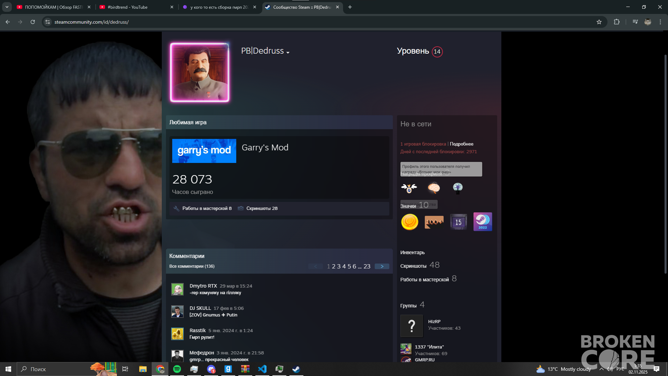The height and width of the screenshot is (376, 668).
Task: Switch to the #birdtrend YouTube tab
Action: [136, 7]
